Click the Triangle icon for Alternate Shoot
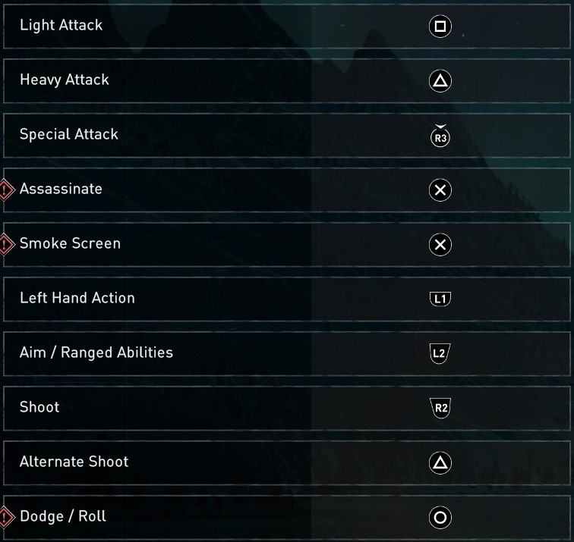This screenshot has height=542, width=574. click(440, 463)
